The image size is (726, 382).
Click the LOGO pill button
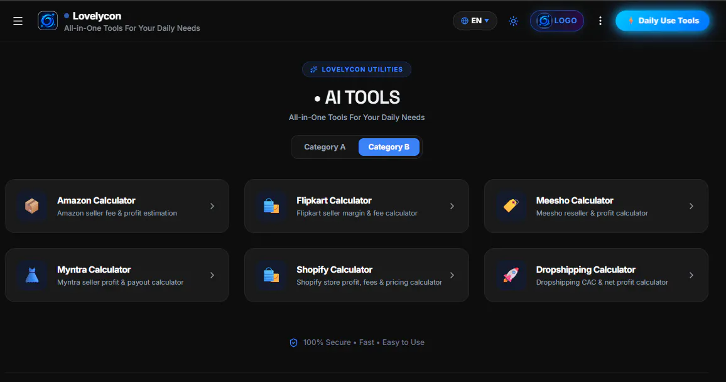point(556,21)
